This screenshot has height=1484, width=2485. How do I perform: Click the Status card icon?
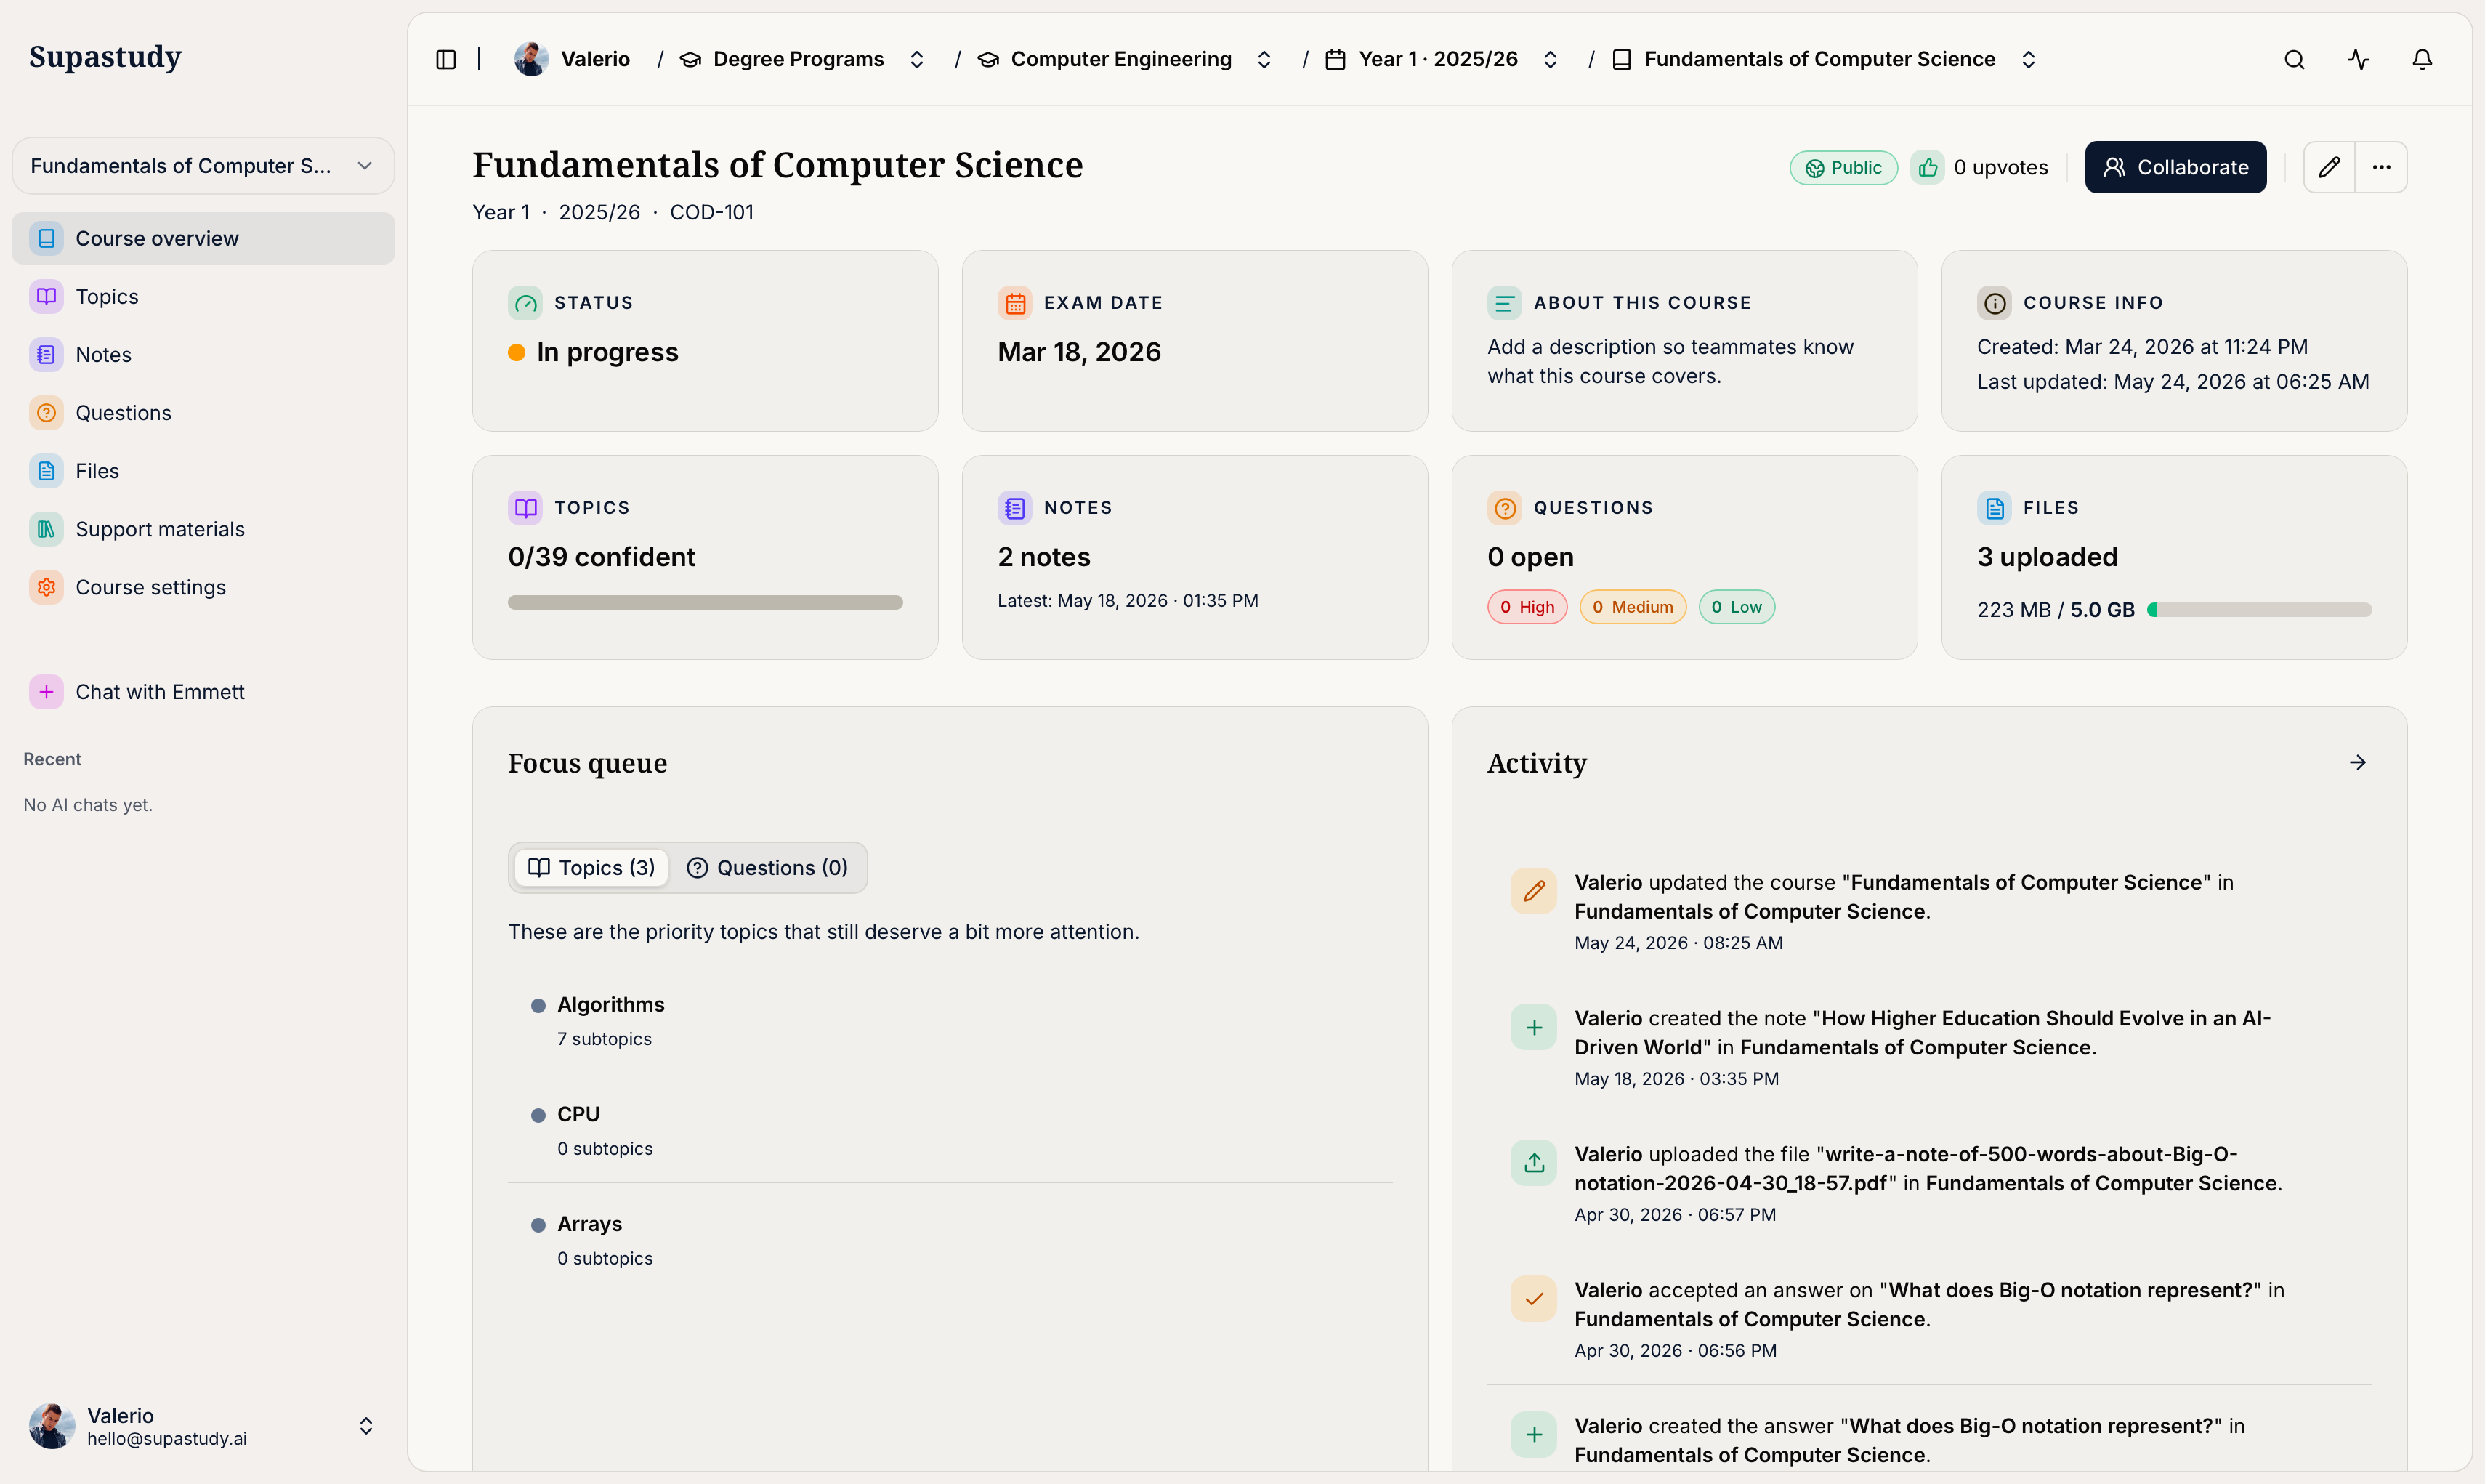point(526,303)
